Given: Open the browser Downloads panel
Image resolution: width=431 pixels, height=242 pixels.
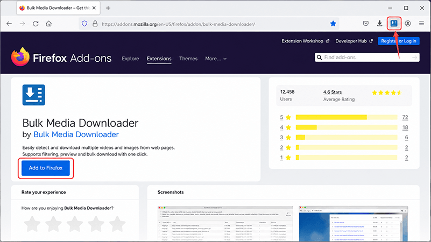Looking at the screenshot, I should coord(379,24).
